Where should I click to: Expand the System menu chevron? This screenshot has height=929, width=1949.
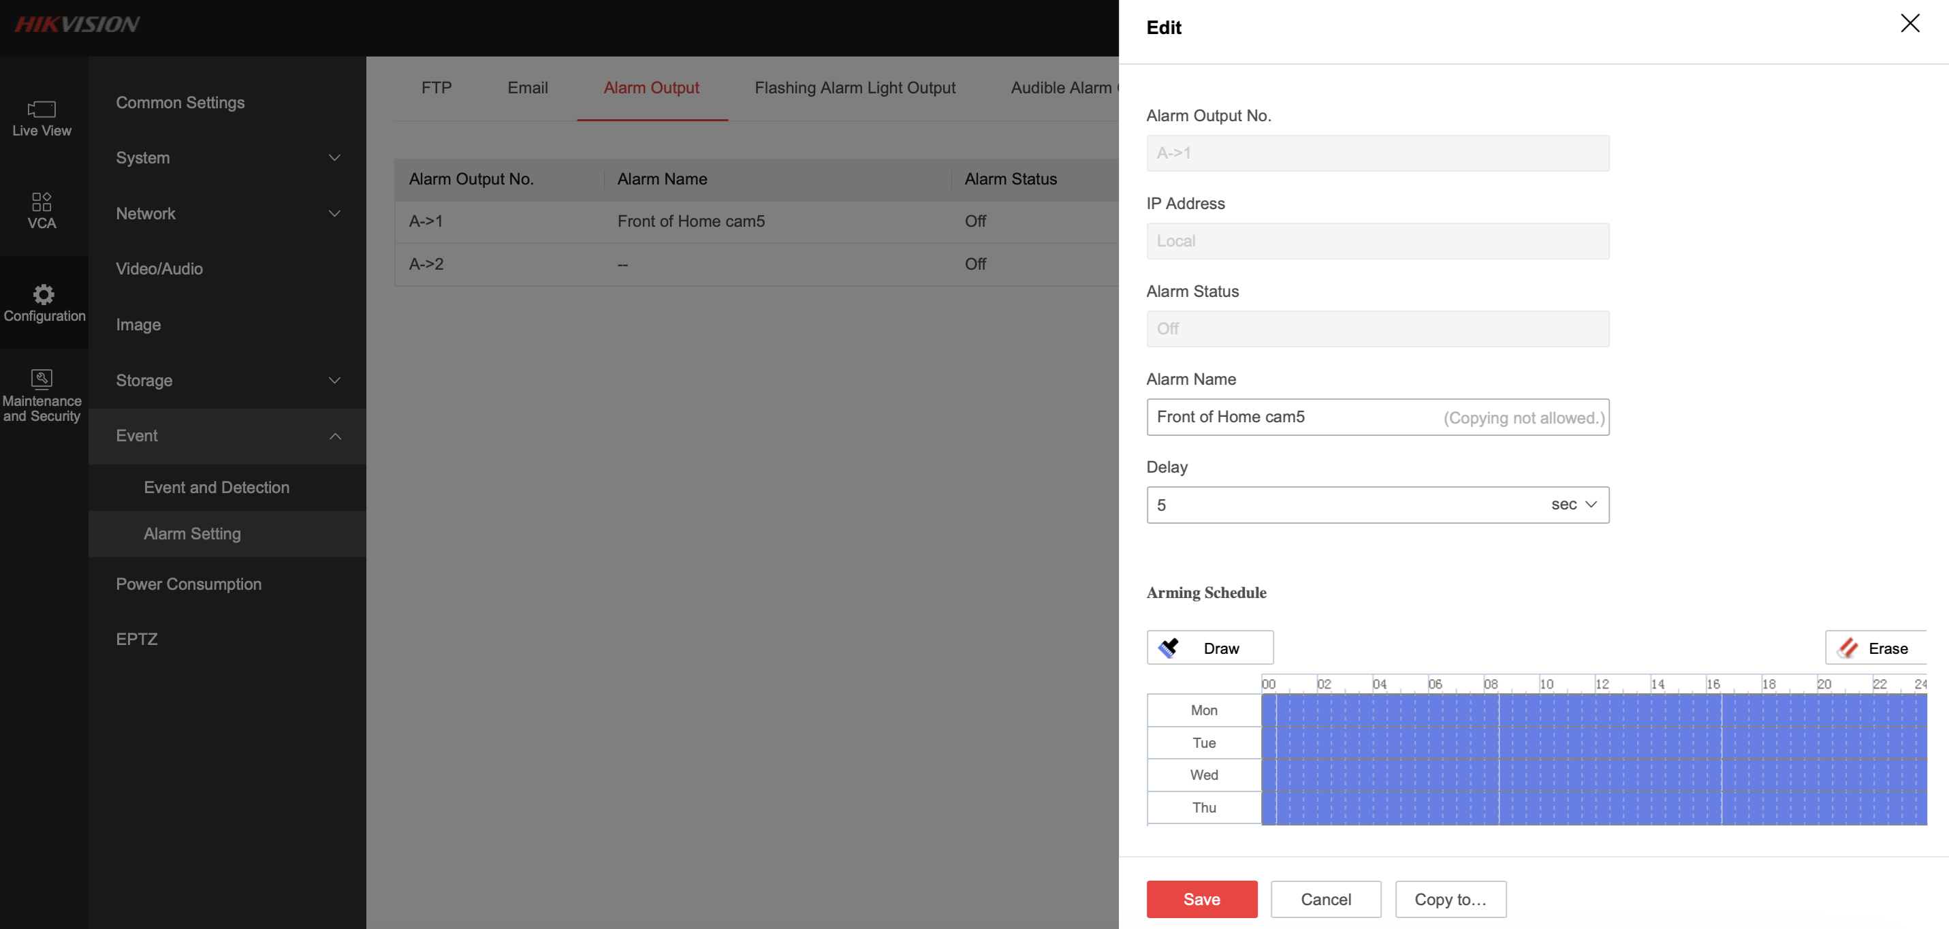click(x=334, y=158)
